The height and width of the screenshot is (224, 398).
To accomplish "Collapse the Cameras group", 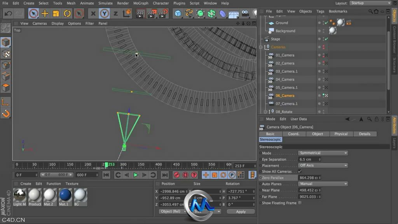I will pos(261,47).
